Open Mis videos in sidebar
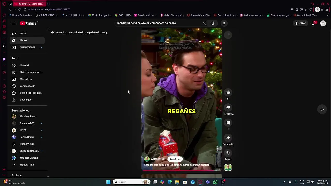Screen dimensions: 331x186 tap(27, 79)
